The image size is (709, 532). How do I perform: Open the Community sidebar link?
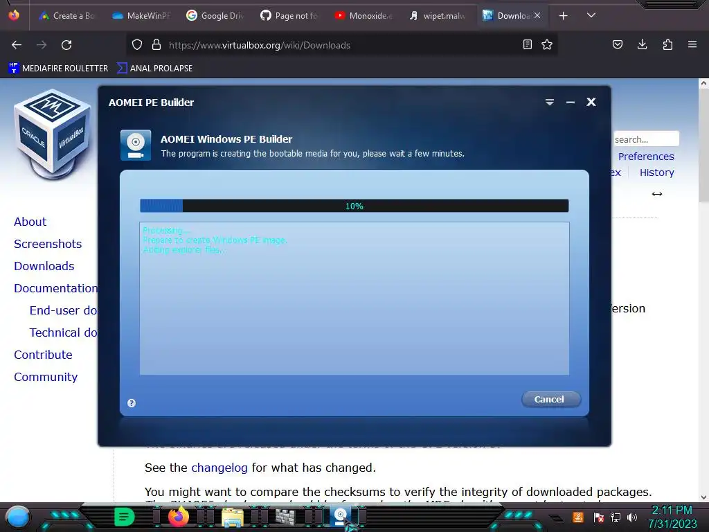(x=46, y=377)
